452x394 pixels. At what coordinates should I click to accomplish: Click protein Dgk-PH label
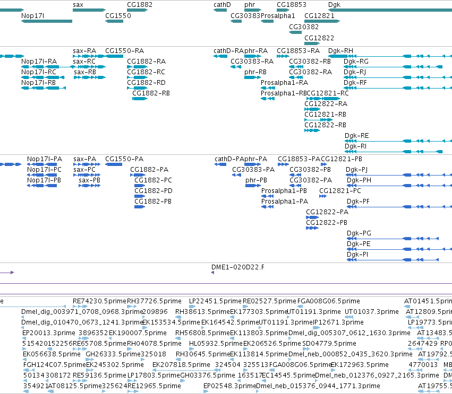click(359, 180)
